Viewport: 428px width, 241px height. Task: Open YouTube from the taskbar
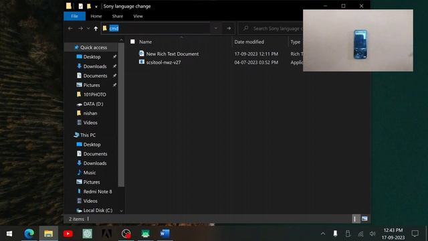pos(68,234)
